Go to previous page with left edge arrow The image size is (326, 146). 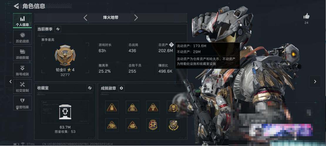(11, 82)
